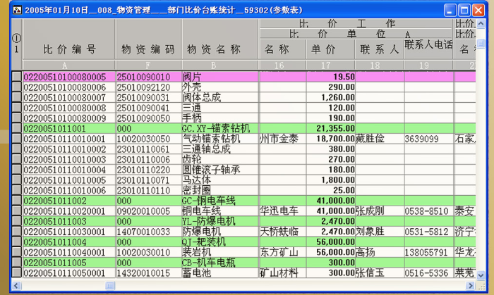494x295 pixels.
Task: Select row marker for GC.XY-锚索钻机 row
Action: point(17,130)
